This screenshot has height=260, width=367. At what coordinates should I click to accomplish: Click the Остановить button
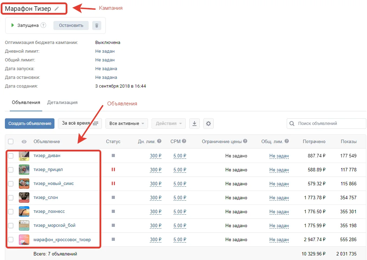[71, 25]
